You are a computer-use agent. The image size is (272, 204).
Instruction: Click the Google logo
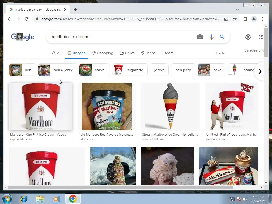(22, 37)
